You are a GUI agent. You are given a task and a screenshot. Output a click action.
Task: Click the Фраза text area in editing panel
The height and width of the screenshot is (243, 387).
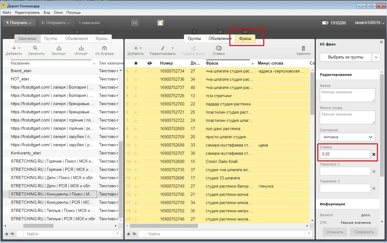pyautogui.click(x=348, y=95)
